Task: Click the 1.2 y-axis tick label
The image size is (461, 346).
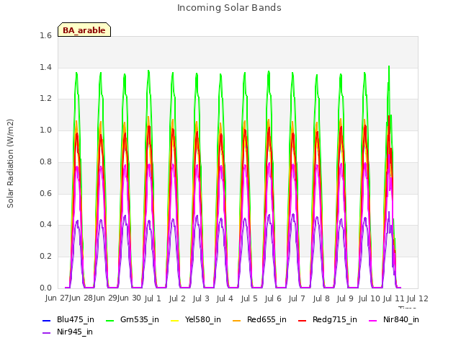Action: point(45,99)
